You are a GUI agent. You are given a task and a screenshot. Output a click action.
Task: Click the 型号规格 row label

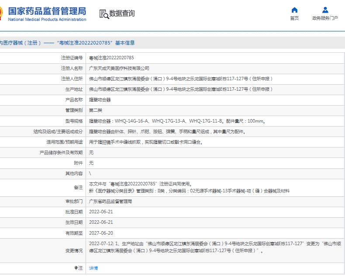(74, 121)
